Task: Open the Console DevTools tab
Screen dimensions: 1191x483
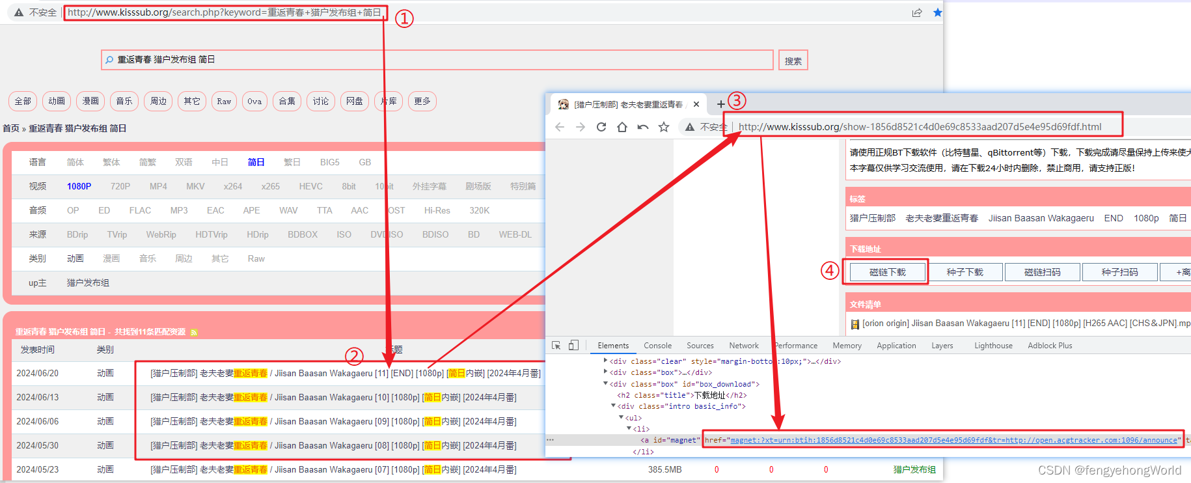Action: coord(657,346)
